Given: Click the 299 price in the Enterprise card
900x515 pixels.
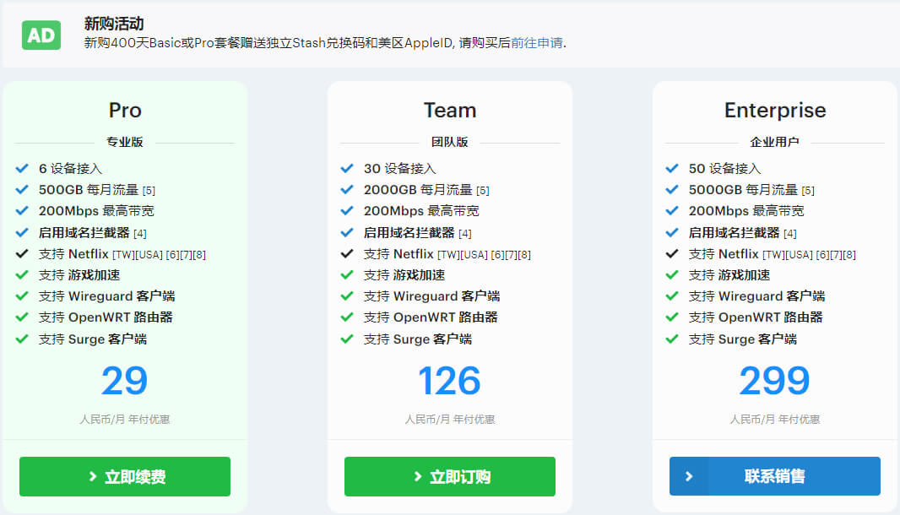Looking at the screenshot, I should click(x=775, y=381).
